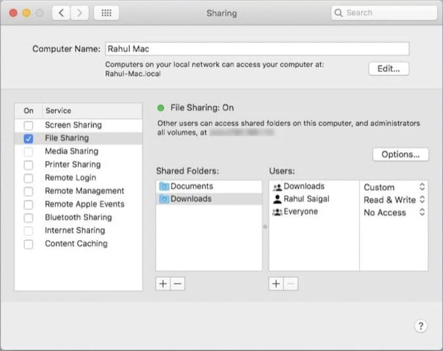Uncheck the File Sharing checkbox
The width and height of the screenshot is (443, 351).
28,139
